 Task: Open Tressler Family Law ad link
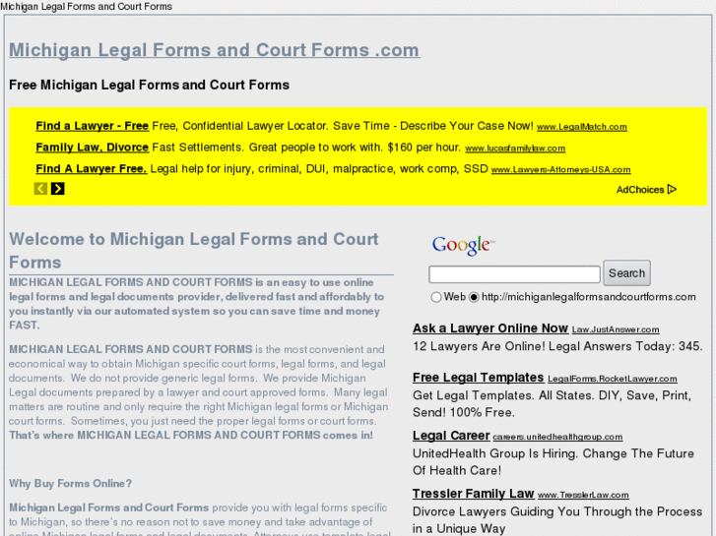[x=473, y=494]
